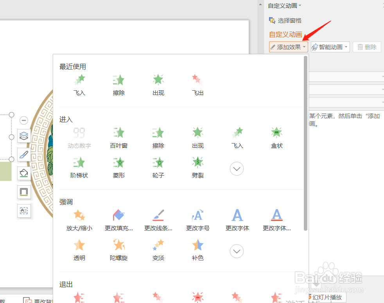Open the layers icon beside the slide object
The height and width of the screenshot is (303, 384).
[23, 136]
